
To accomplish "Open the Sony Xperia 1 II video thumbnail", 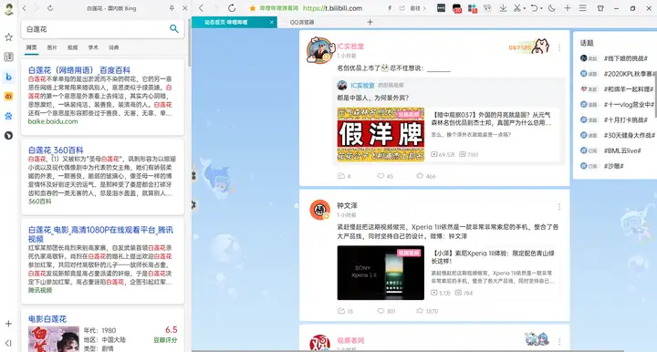I will point(381,273).
